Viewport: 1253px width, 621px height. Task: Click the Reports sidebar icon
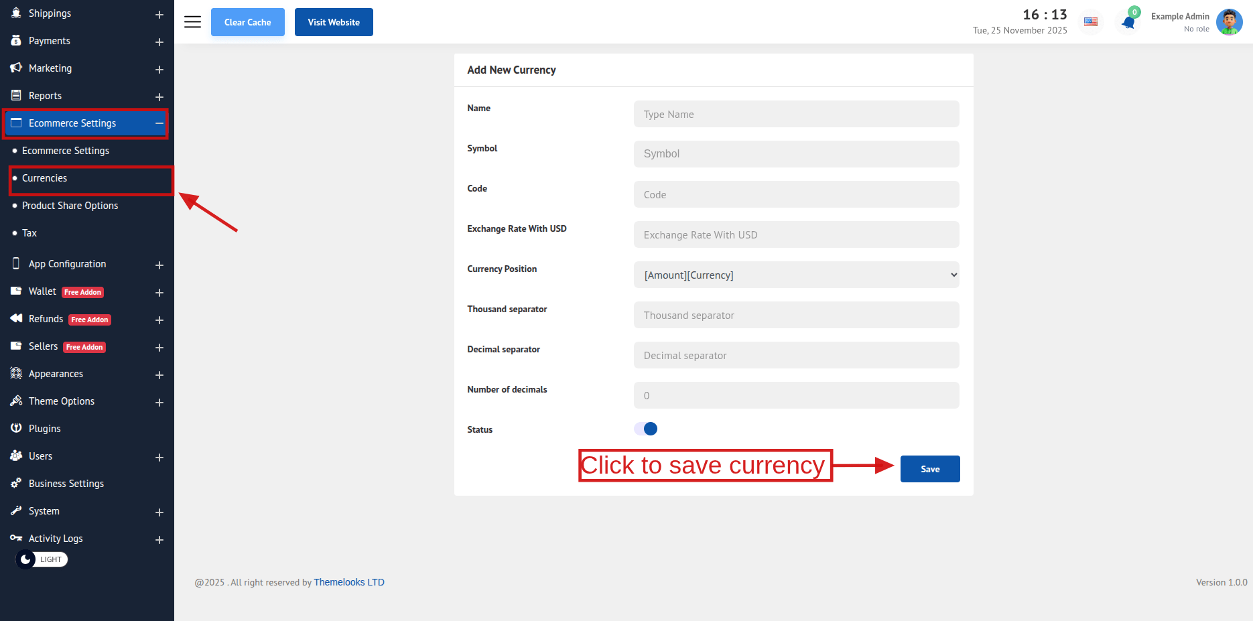16,95
